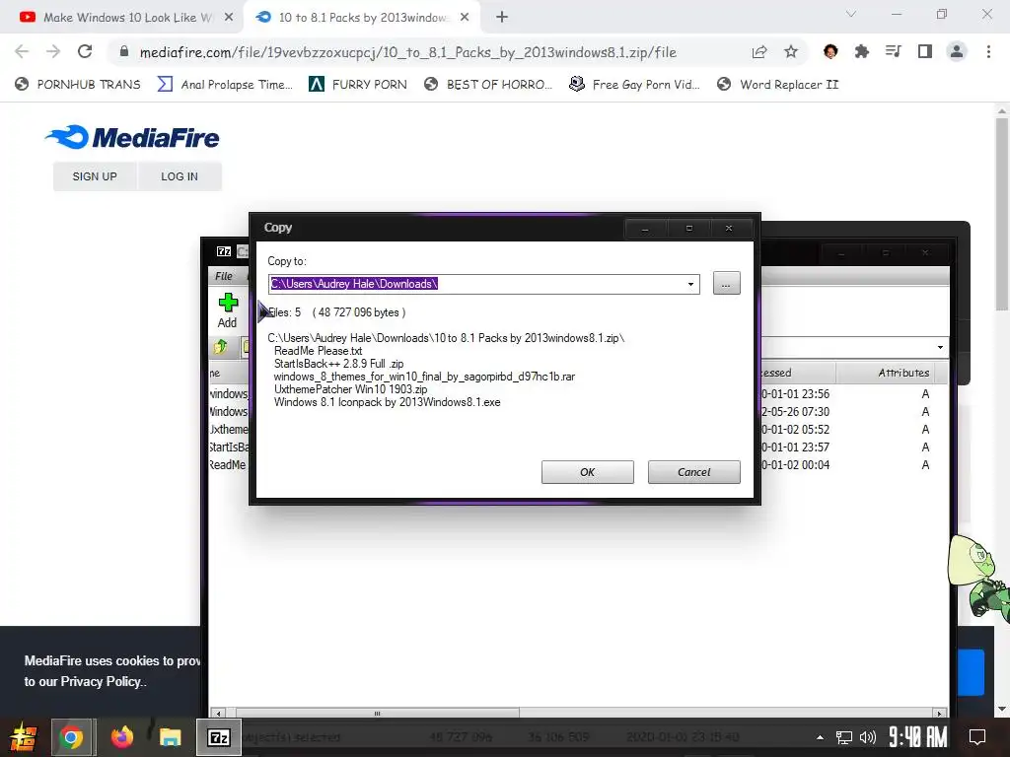Screen dimensions: 1010x757
Task: Click the green Peridot desktop character
Action: [977, 578]
